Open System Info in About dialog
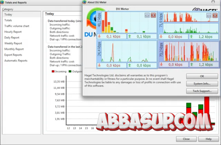This screenshot has height=145, width=221. [202, 84]
